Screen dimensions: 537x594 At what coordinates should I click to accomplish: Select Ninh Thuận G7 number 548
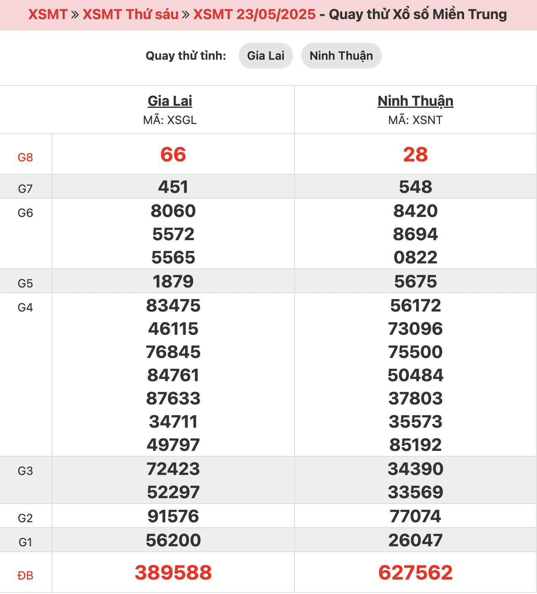pos(416,187)
